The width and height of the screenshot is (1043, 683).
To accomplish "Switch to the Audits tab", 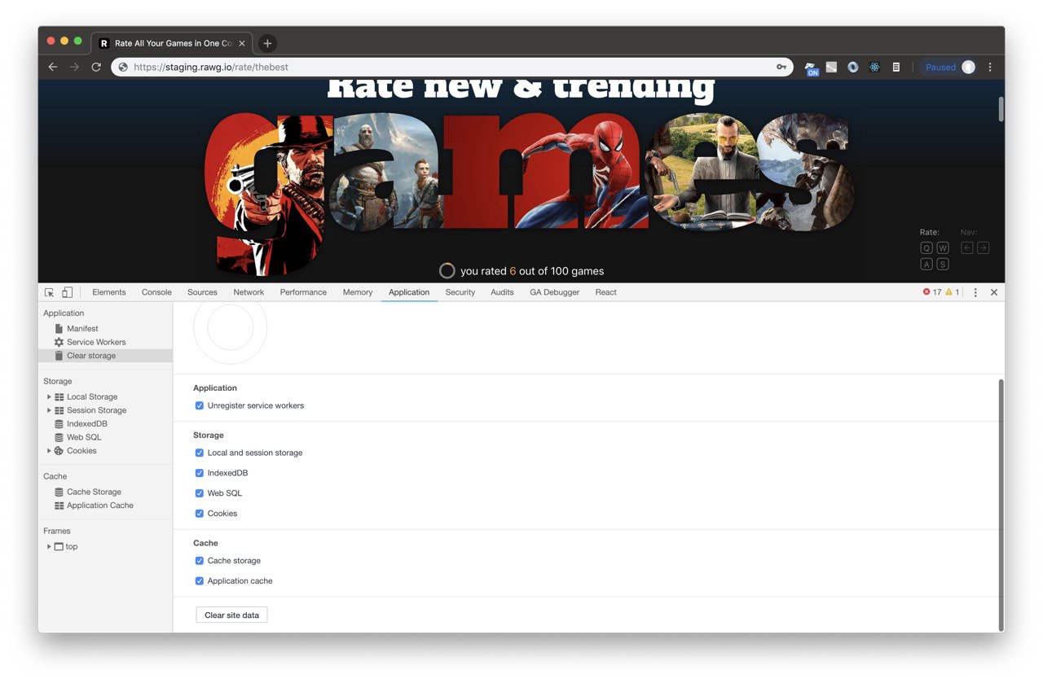I will pos(502,292).
